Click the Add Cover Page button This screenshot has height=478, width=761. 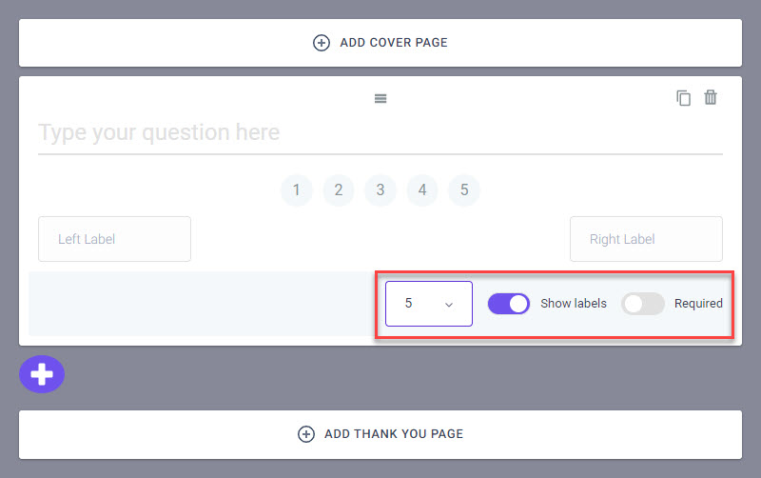coord(380,43)
